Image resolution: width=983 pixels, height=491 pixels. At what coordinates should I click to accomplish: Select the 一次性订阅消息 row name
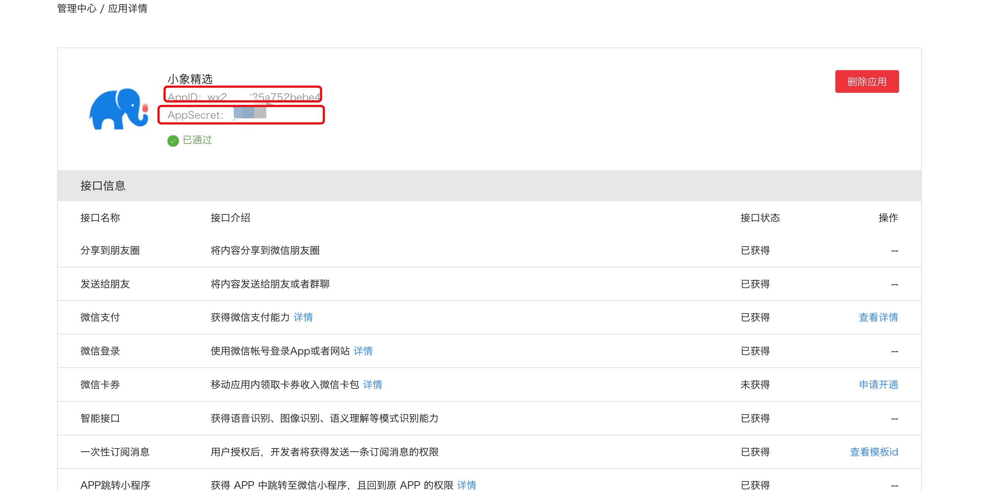115,452
